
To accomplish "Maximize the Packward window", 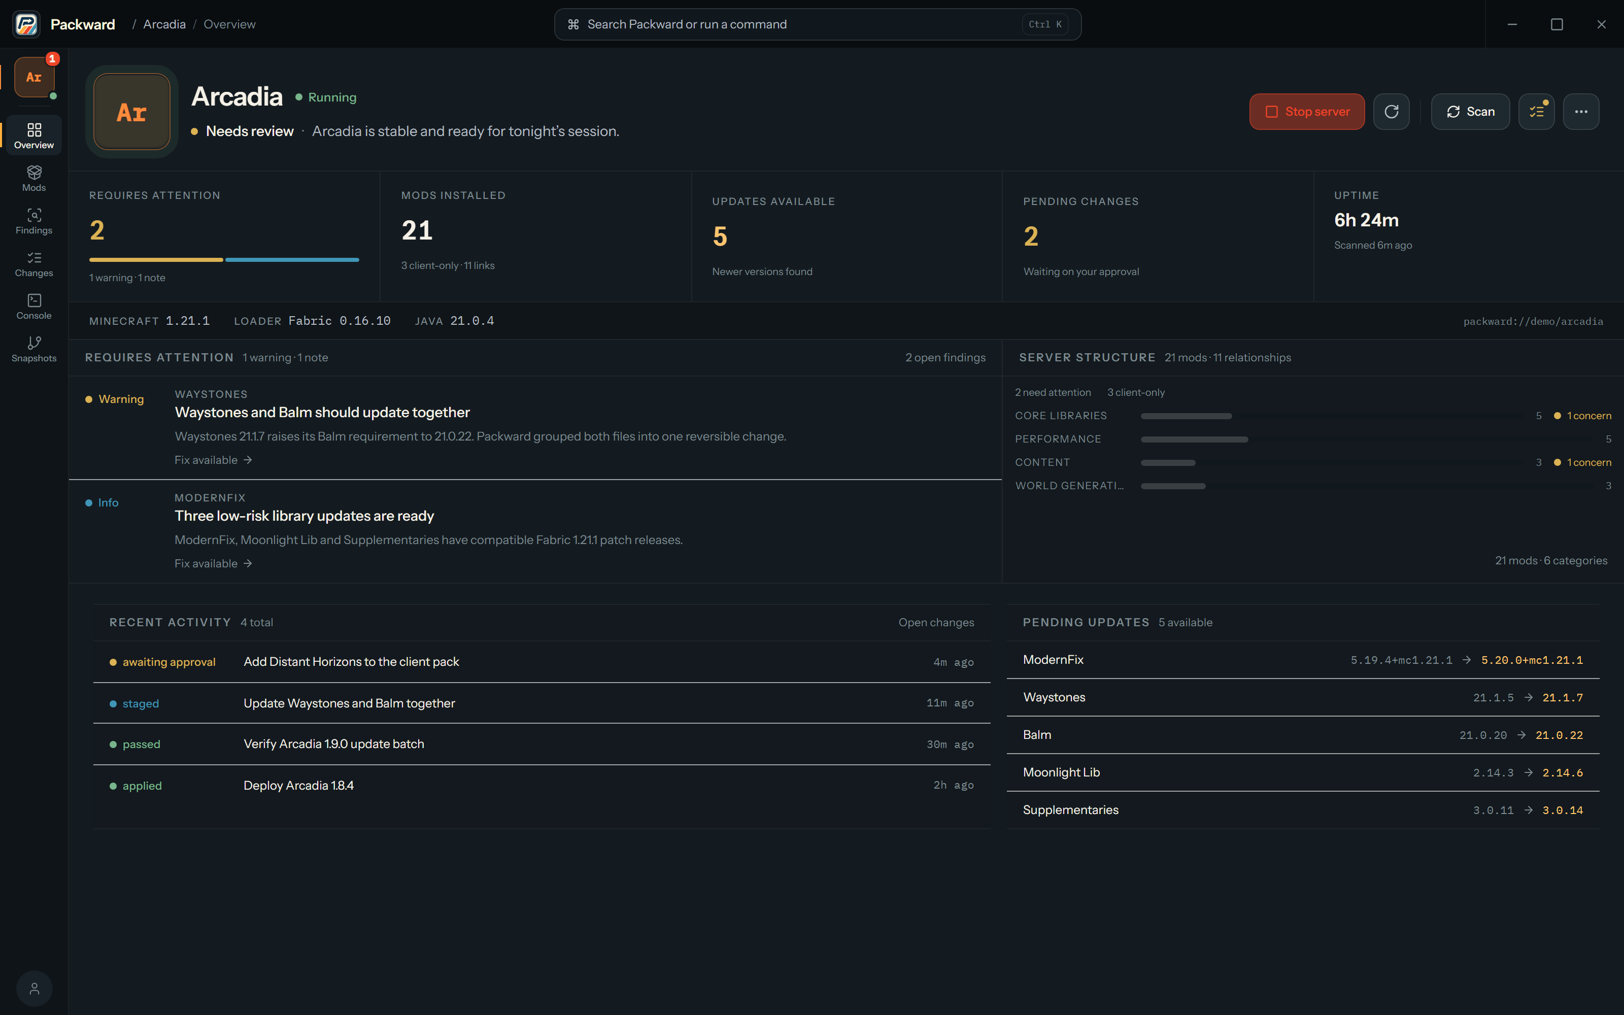I will click(x=1556, y=24).
